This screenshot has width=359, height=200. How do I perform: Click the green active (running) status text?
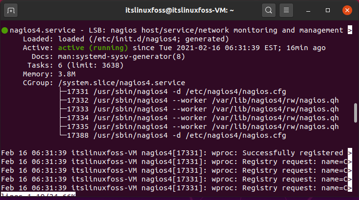(x=93, y=48)
